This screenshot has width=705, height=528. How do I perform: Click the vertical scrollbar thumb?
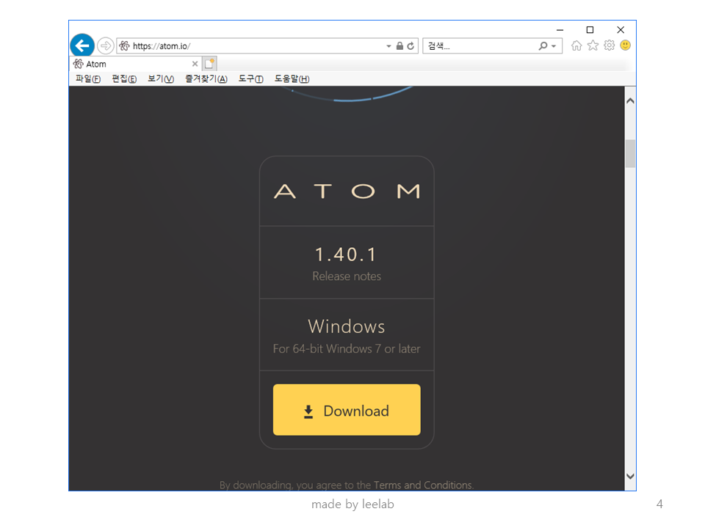630,153
